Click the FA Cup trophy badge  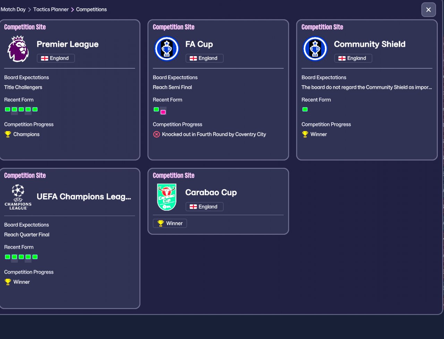(166, 49)
